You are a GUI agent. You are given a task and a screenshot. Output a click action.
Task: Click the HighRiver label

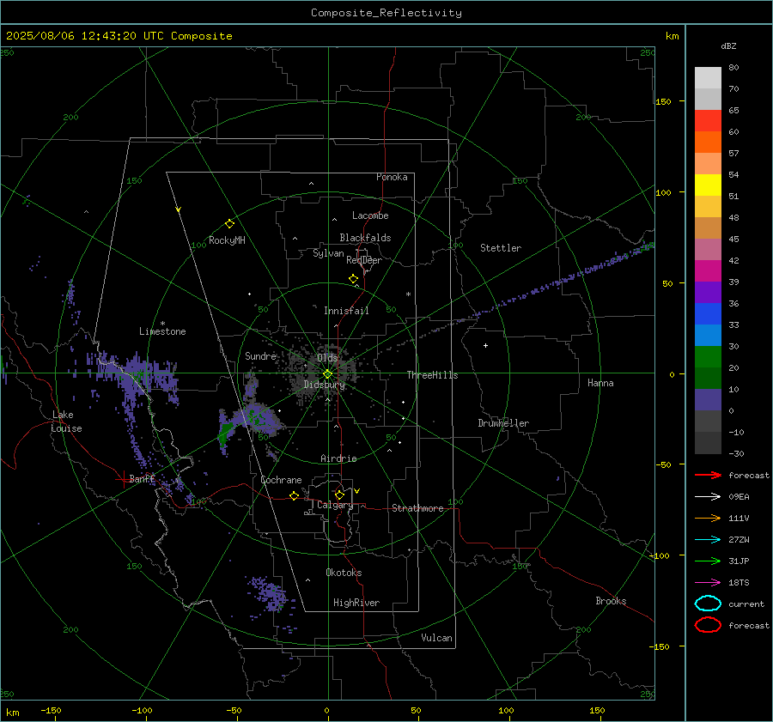(356, 603)
